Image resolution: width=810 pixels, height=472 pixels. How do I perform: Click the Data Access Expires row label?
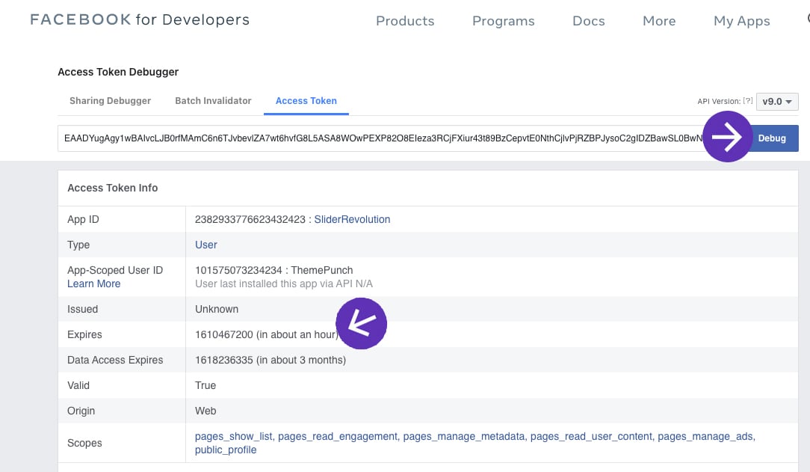pos(115,360)
